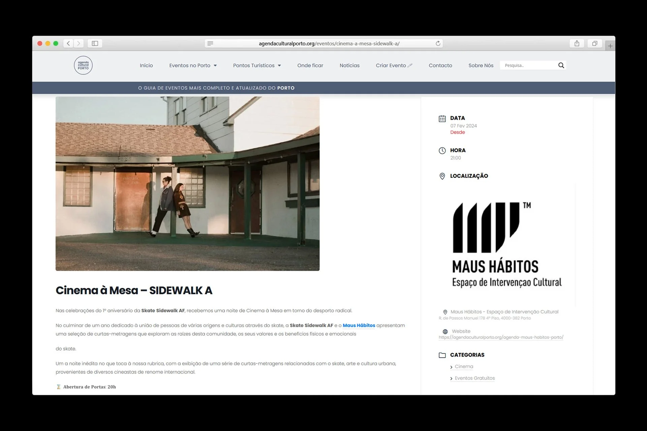647x431 pixels.
Task: Open the Onde ficar menu item
Action: (x=310, y=66)
